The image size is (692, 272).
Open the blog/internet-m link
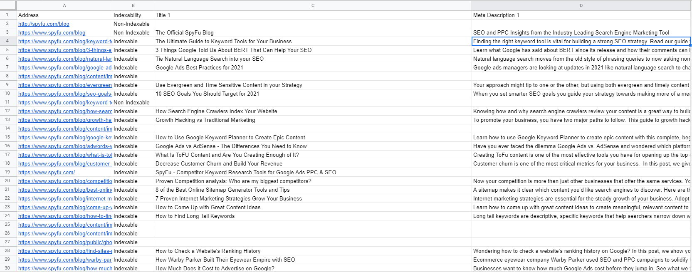coord(65,199)
